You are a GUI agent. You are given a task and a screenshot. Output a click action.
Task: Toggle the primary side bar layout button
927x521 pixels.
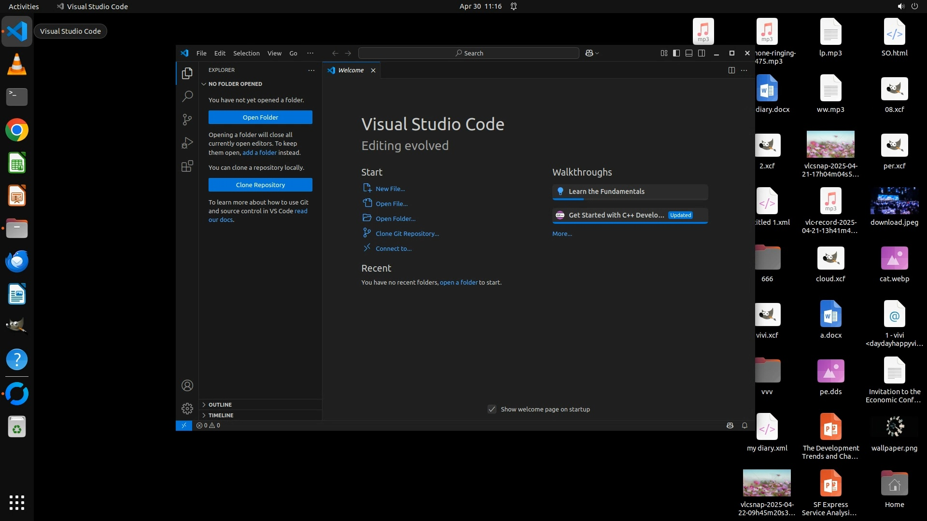coord(676,53)
